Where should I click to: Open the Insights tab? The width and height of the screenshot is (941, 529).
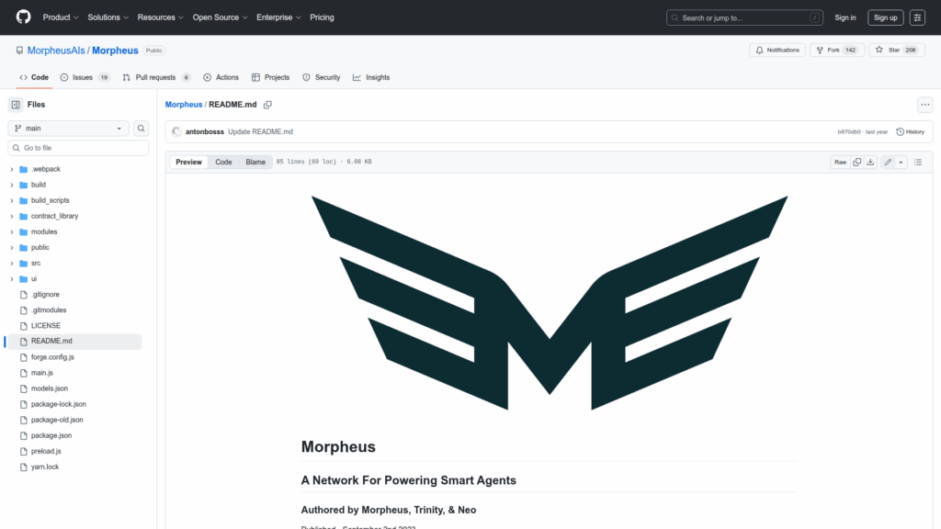[x=371, y=77]
